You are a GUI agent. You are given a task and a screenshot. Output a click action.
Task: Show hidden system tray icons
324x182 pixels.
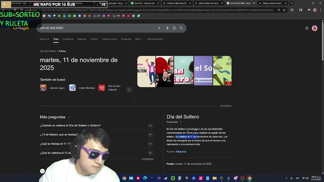(x=286, y=178)
